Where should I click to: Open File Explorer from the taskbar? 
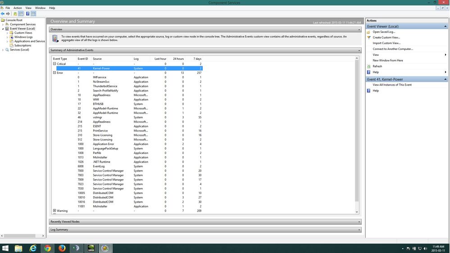(18, 248)
